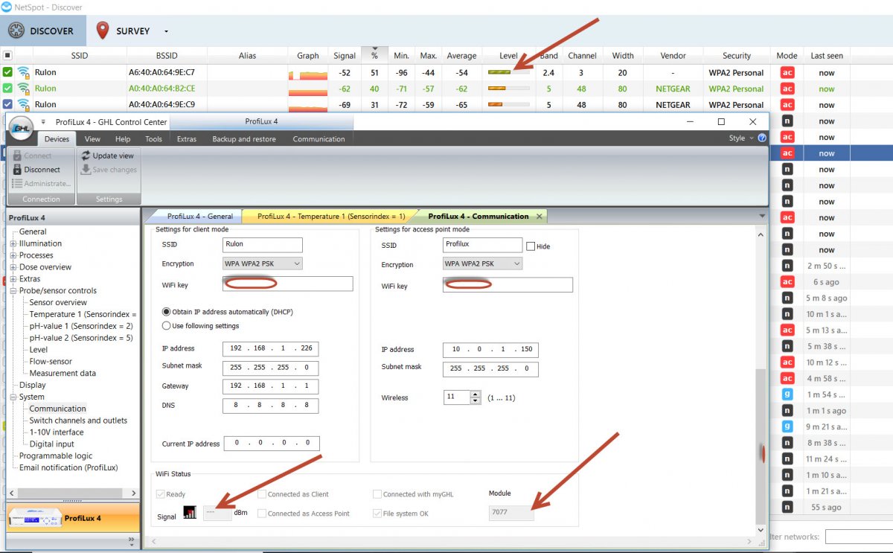The image size is (893, 553).
Task: Toggle the Connected as Client checkbox
Action: [262, 494]
